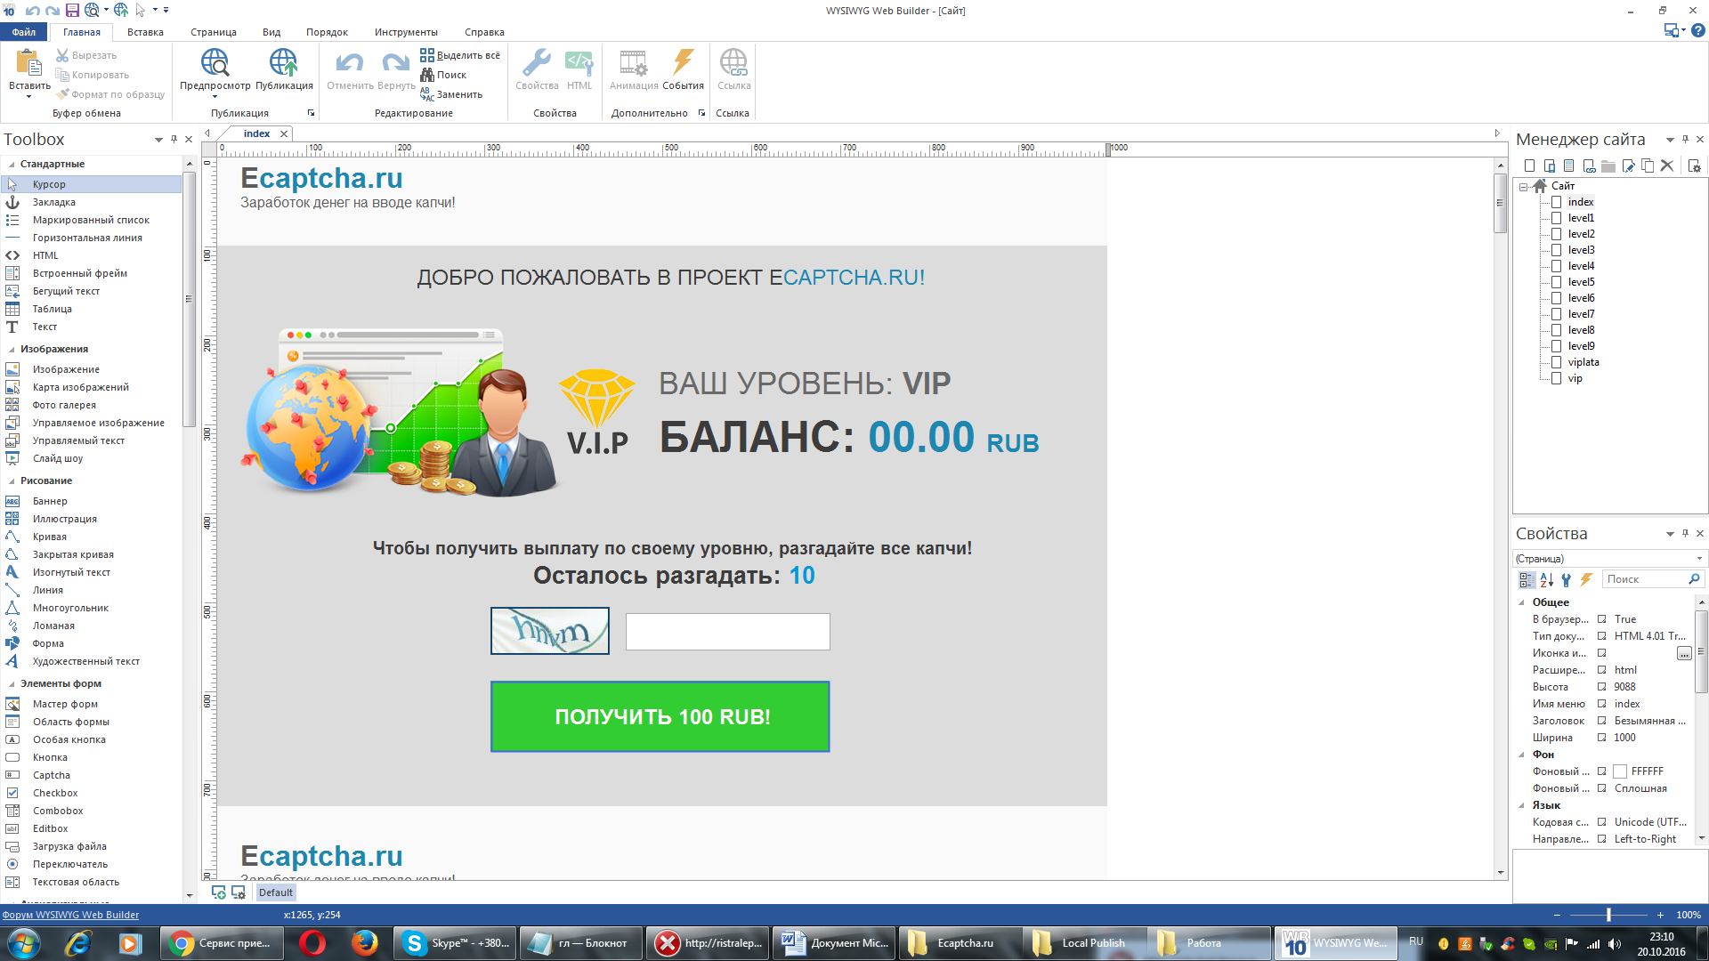Click the События events lightning icon
The width and height of the screenshot is (1709, 961).
tap(683, 62)
